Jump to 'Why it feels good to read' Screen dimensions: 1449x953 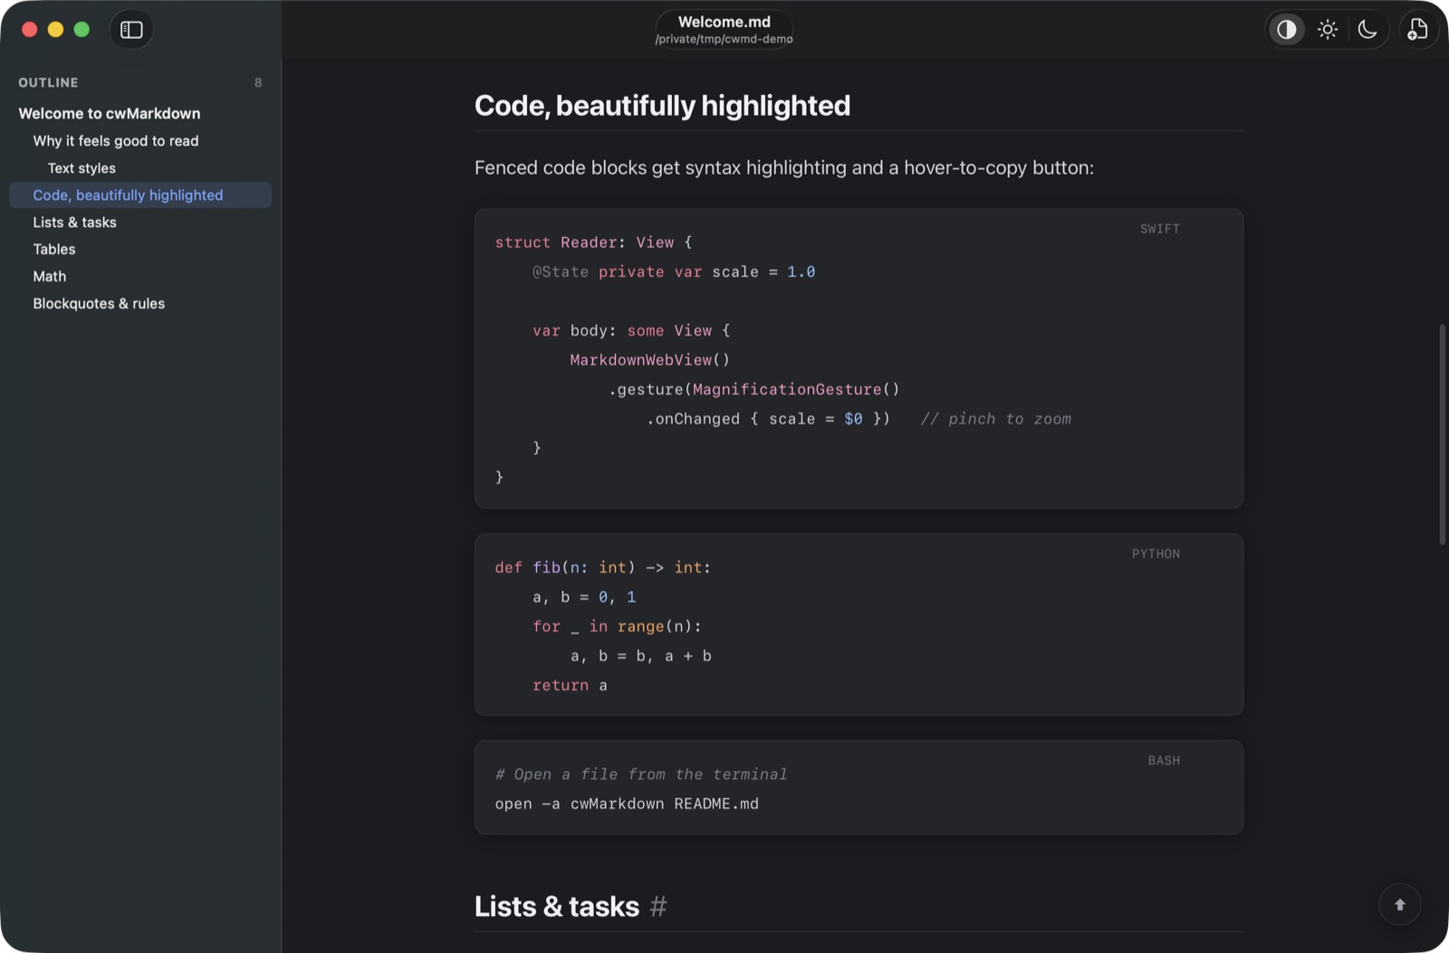click(116, 140)
